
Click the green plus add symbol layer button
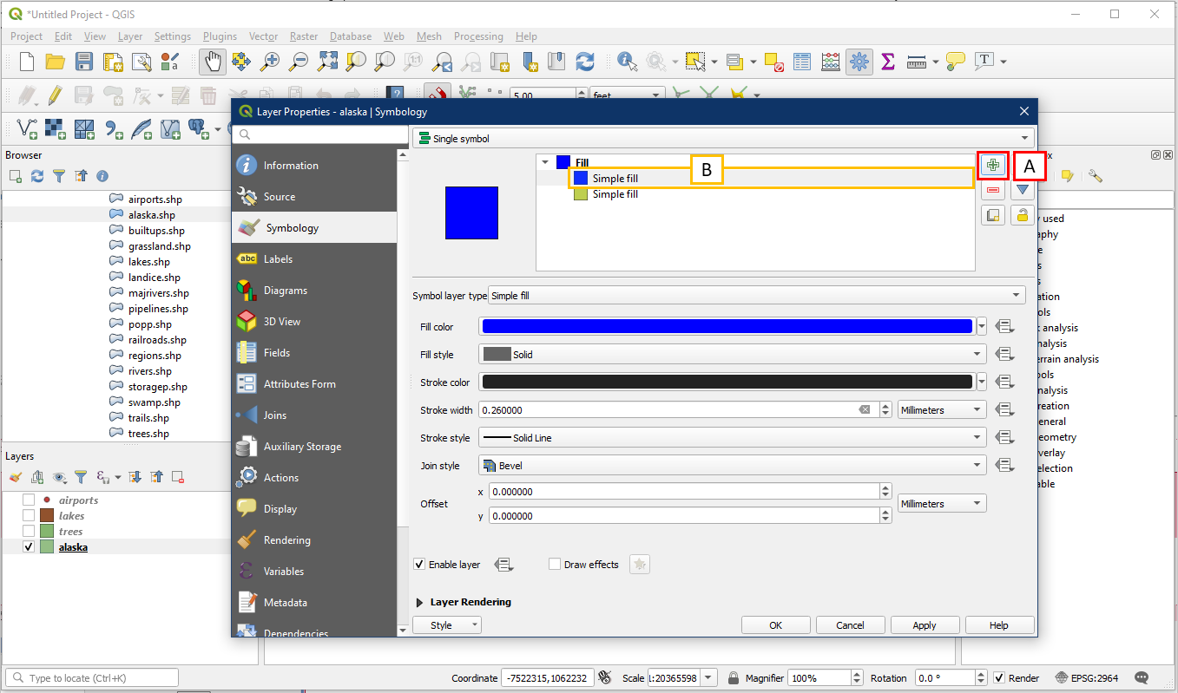(x=993, y=165)
